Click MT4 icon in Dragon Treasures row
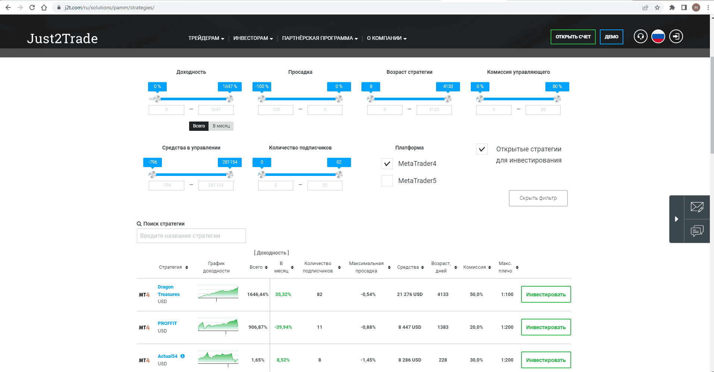This screenshot has width=714, height=372. pos(144,294)
